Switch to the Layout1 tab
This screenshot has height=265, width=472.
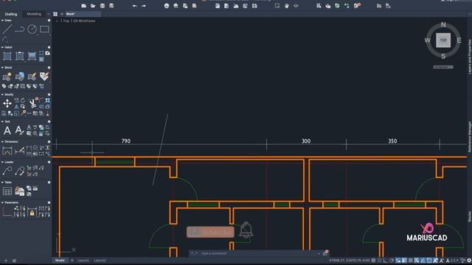[83, 261]
